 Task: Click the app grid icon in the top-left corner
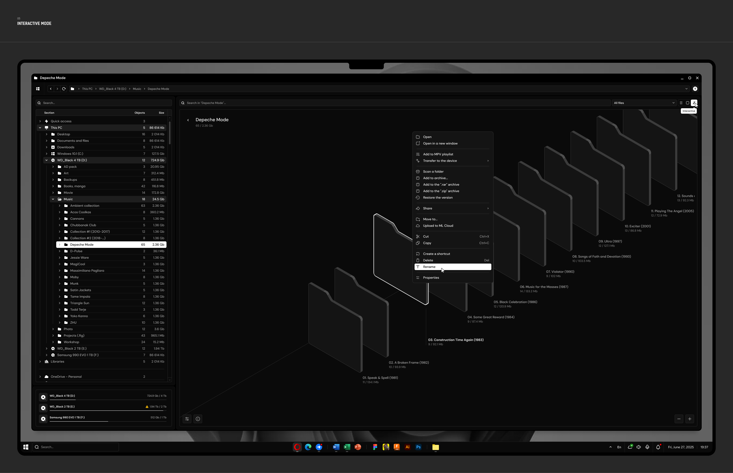point(38,89)
